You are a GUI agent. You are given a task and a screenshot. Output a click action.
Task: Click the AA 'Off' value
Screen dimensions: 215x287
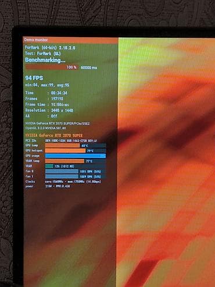click(x=54, y=116)
